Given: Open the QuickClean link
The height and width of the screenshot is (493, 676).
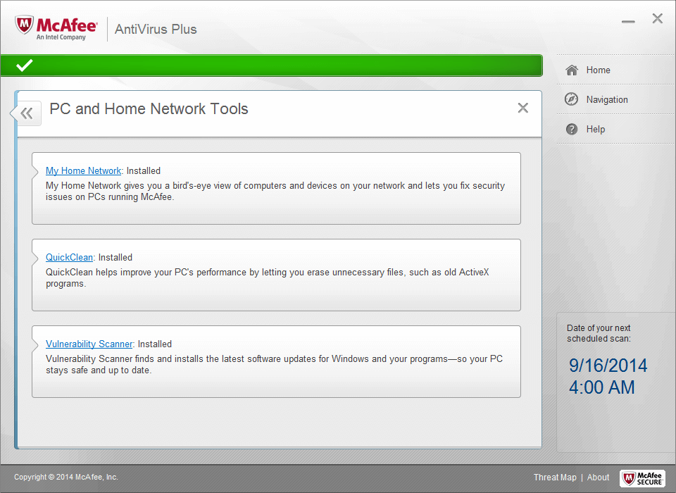Looking at the screenshot, I should pos(69,258).
